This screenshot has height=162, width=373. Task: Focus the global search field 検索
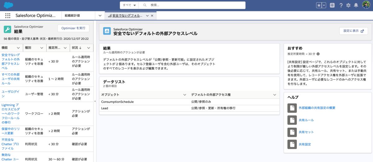192,5
